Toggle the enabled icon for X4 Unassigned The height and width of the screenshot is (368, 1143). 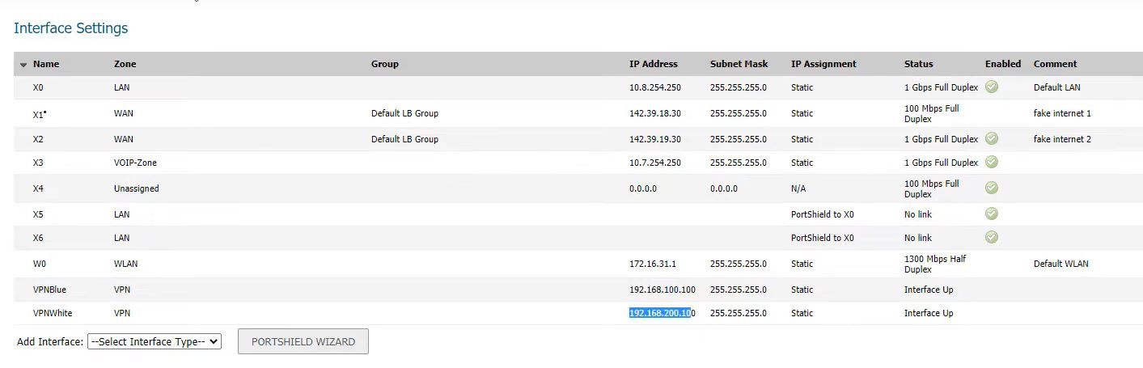pos(991,188)
